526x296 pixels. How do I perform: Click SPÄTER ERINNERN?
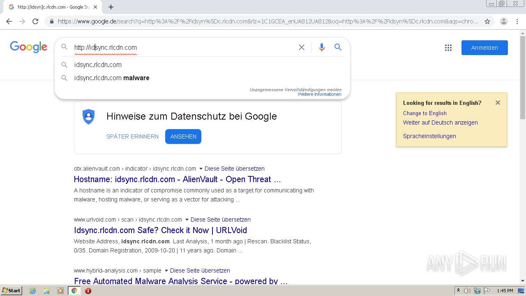click(x=132, y=136)
